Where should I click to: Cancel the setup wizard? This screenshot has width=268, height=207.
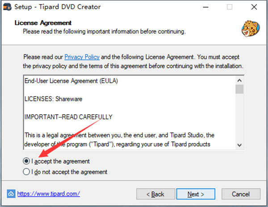click(x=241, y=194)
